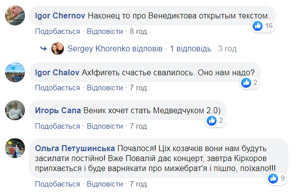Click the '8 год' timestamp on the first comment
Screen dimensions: 300x193
point(138,31)
